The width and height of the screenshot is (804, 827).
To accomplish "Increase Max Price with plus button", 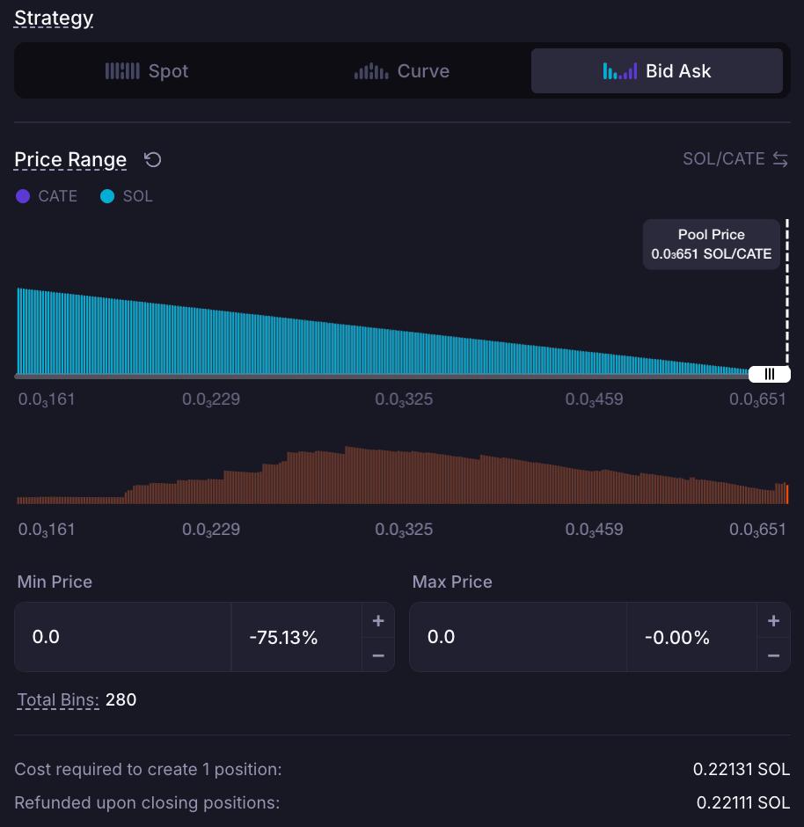I will (x=773, y=620).
